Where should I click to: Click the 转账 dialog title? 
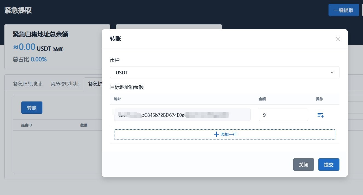pyautogui.click(x=115, y=39)
